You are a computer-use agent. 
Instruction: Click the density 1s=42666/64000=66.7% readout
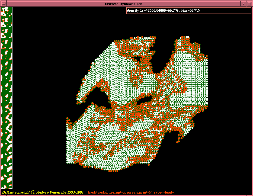[153, 11]
